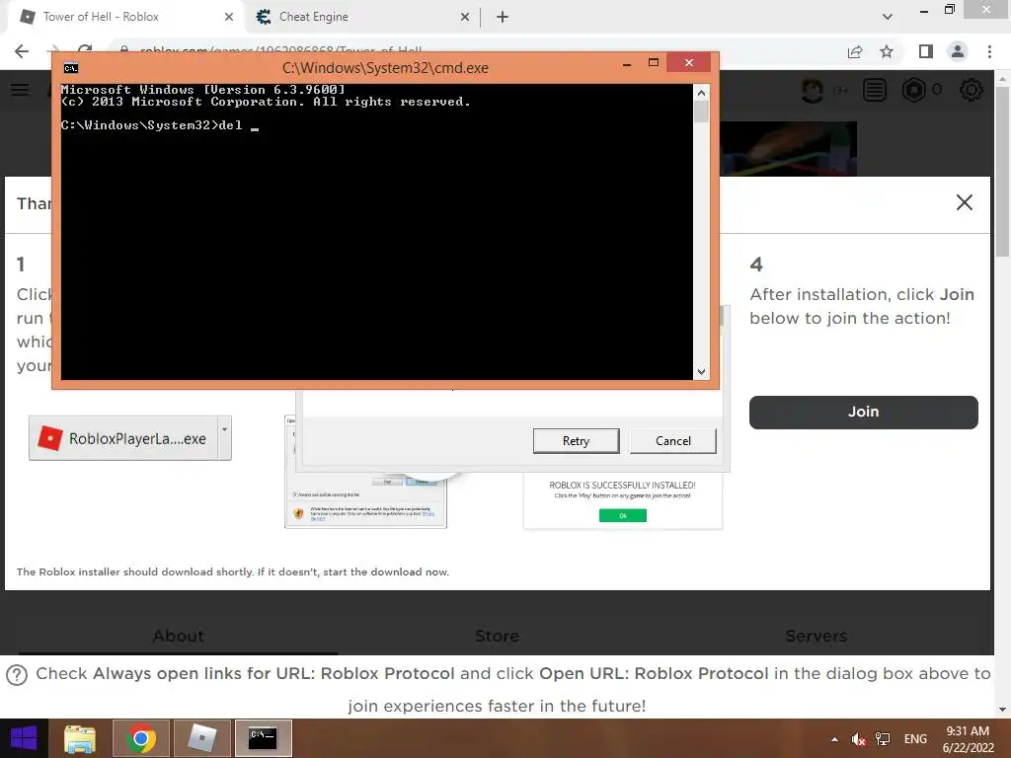1011x758 pixels.
Task: Click the Windows Start button
Action: pos(24,738)
